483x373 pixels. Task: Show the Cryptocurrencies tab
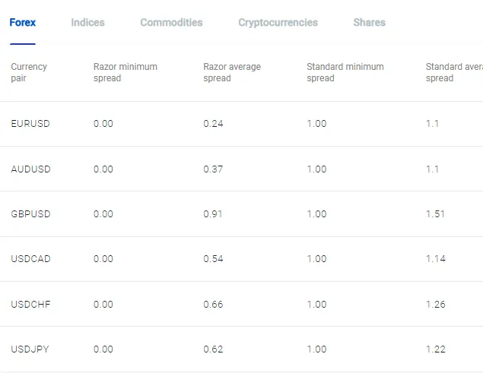pos(278,23)
